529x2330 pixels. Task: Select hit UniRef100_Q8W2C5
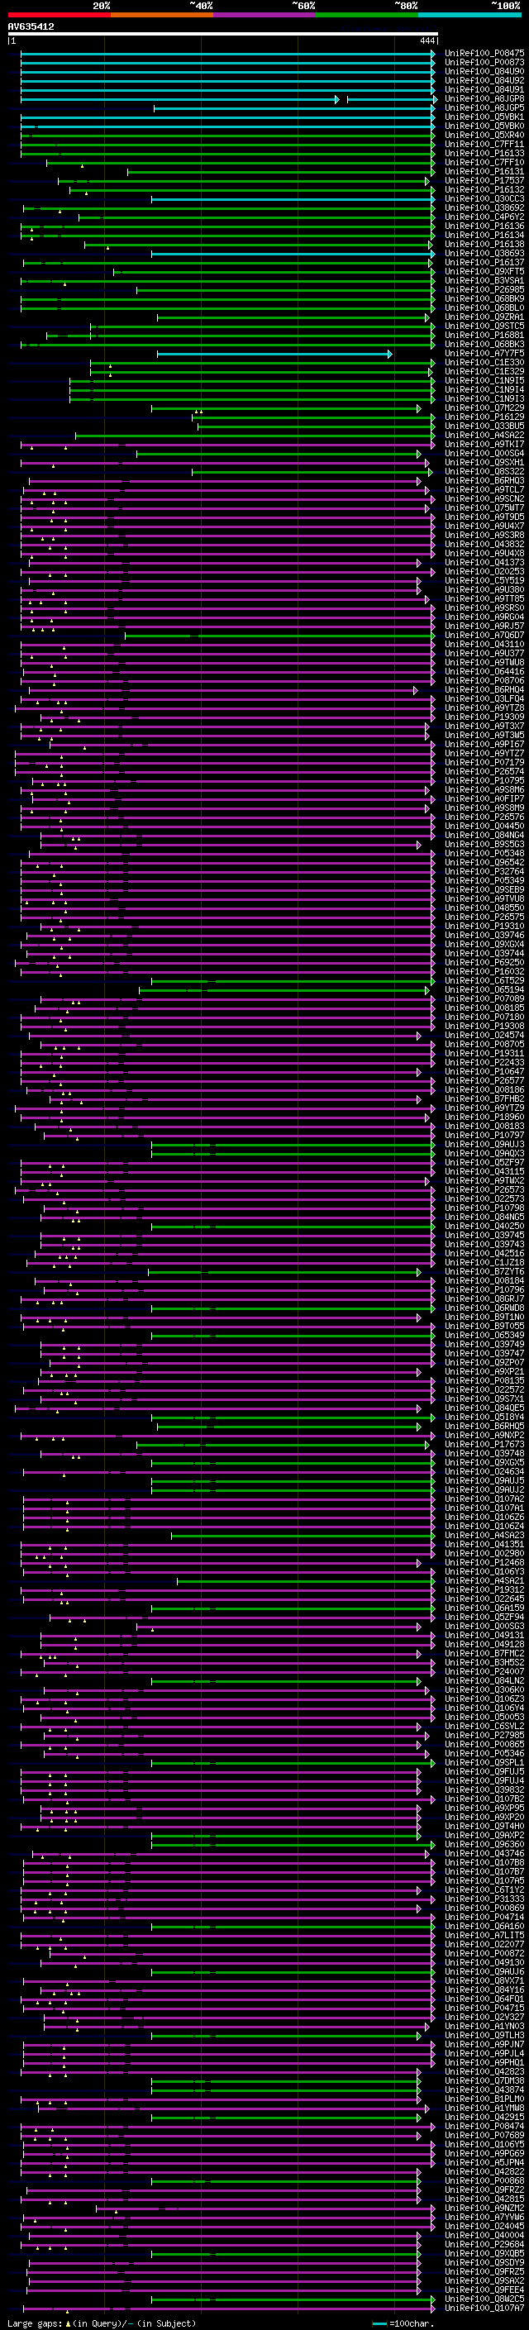click(484, 2299)
